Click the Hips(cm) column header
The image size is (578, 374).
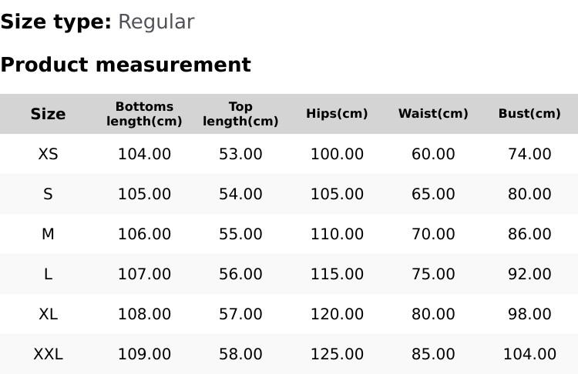[x=337, y=114]
